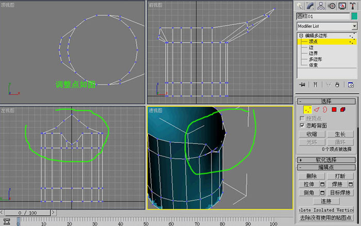Click the green object color swatch
This screenshot has width=361, height=226.
[x=354, y=16]
